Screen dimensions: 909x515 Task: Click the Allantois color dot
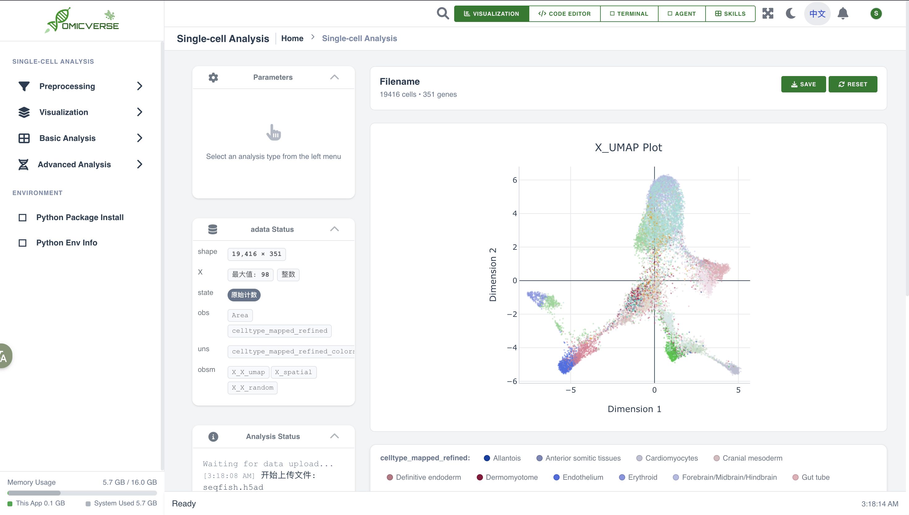(487, 458)
